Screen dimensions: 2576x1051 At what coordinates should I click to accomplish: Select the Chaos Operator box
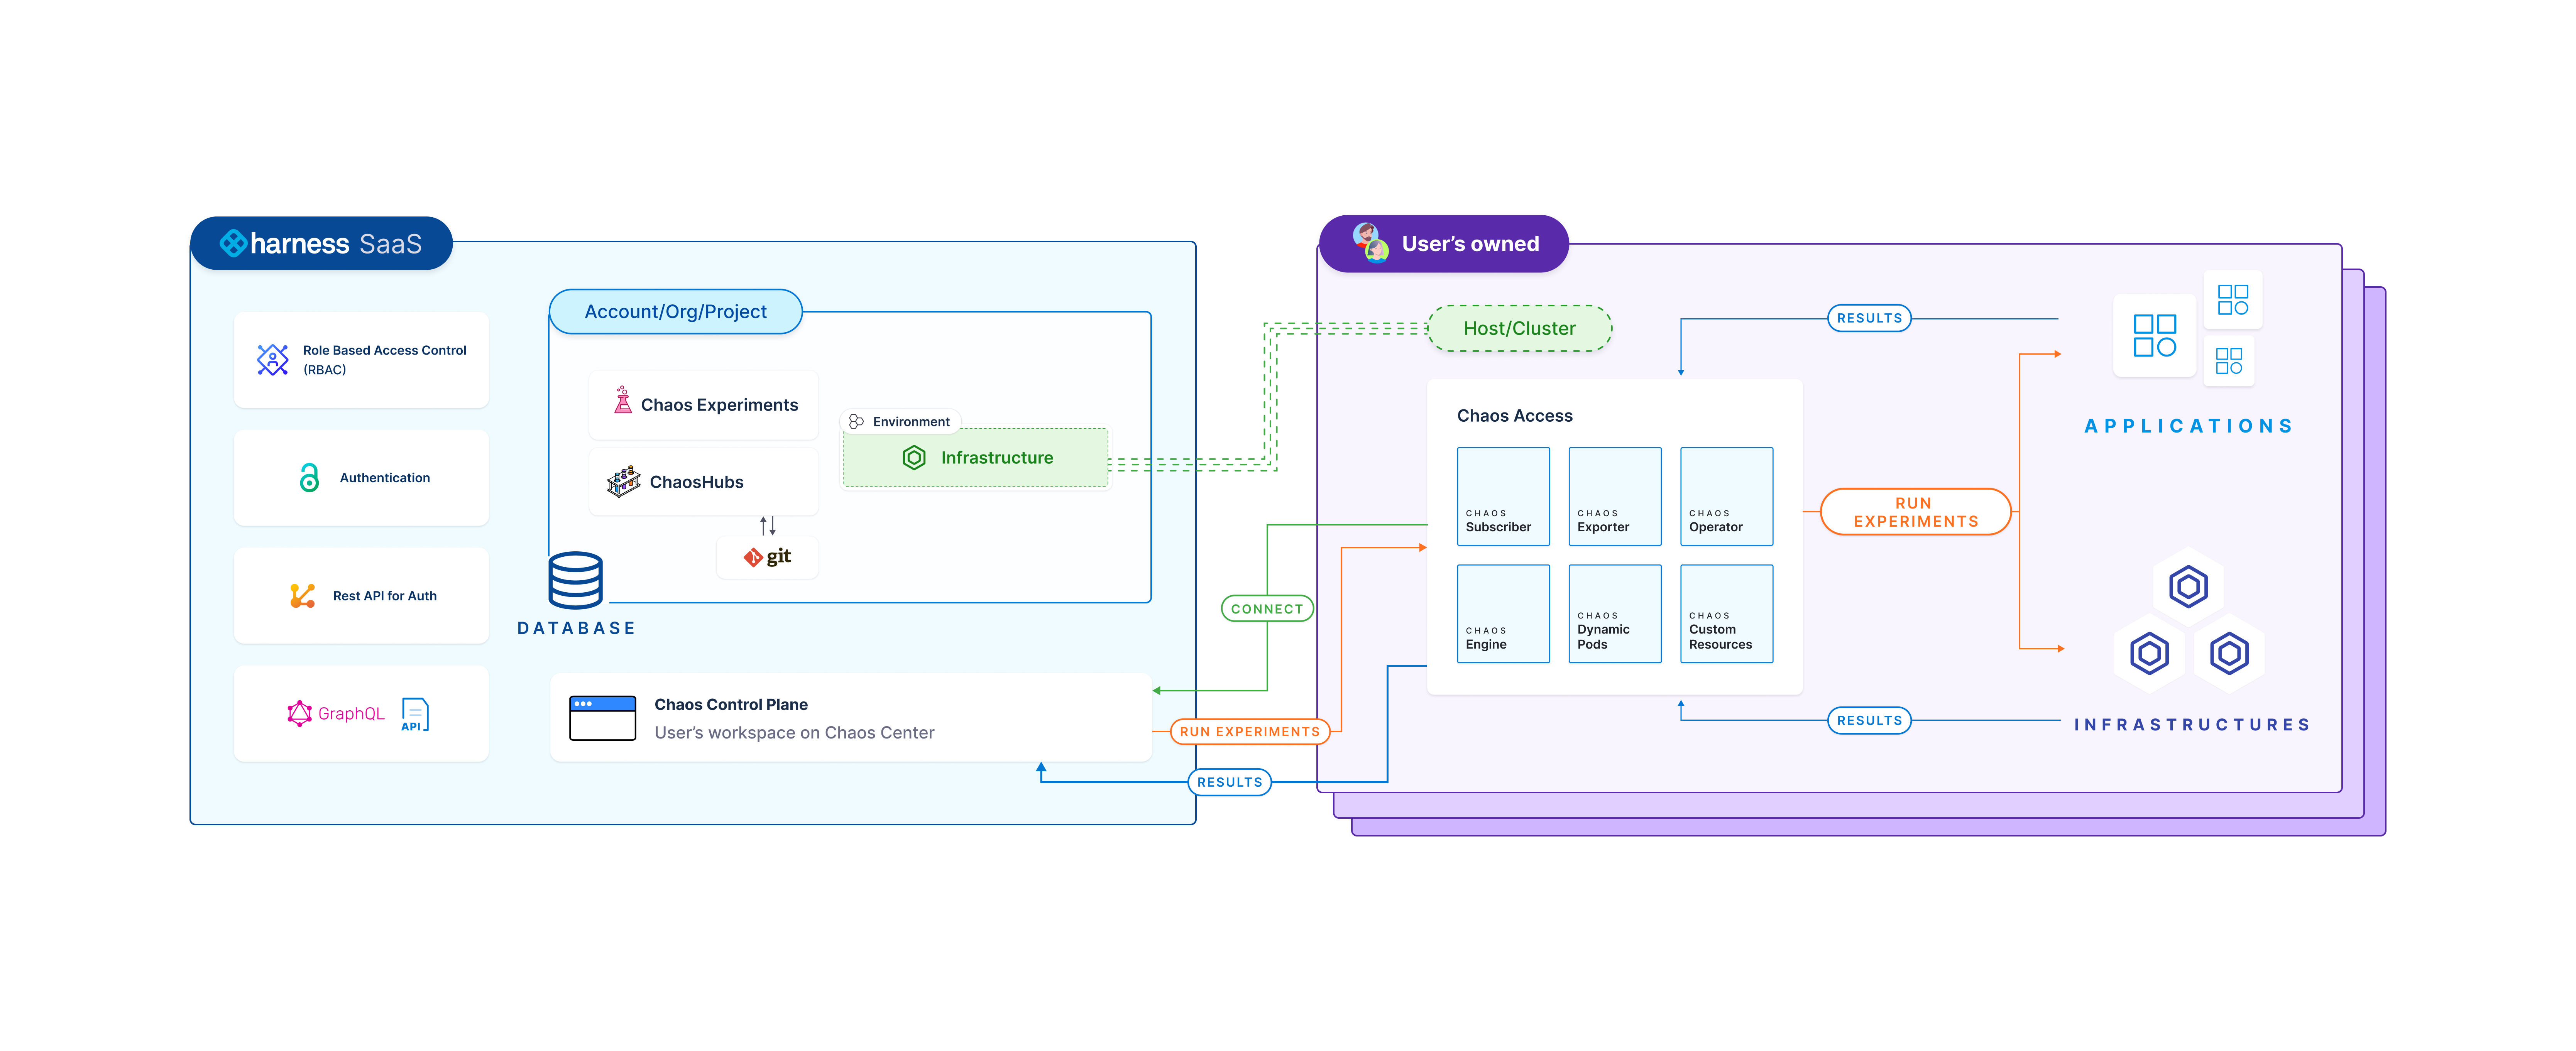coord(1727,496)
